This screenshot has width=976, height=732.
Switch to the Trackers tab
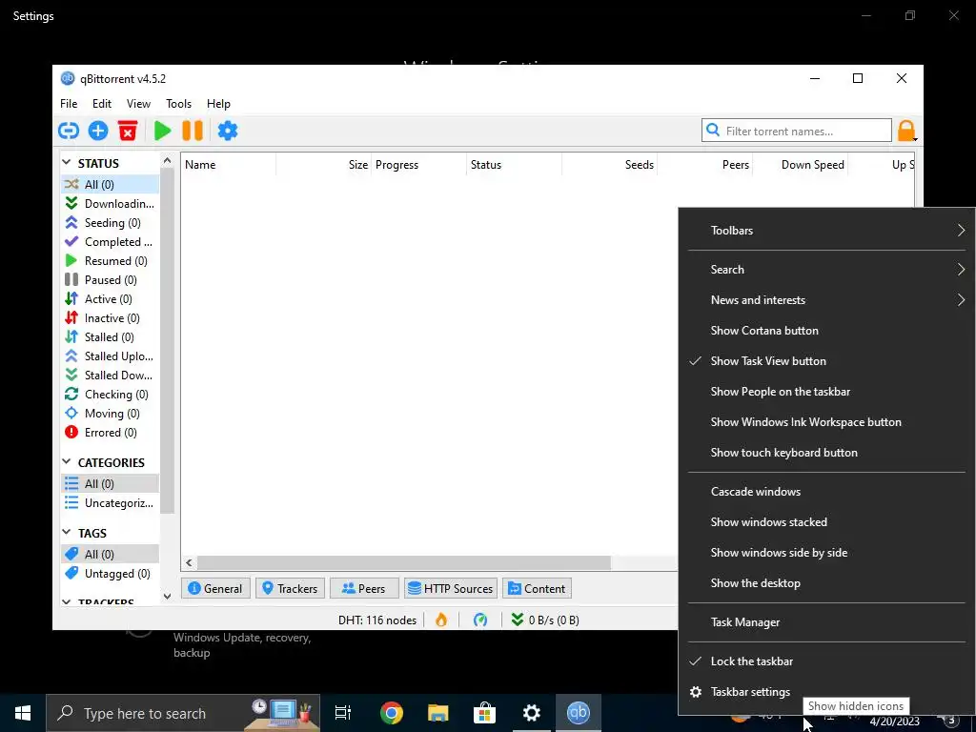pyautogui.click(x=290, y=588)
